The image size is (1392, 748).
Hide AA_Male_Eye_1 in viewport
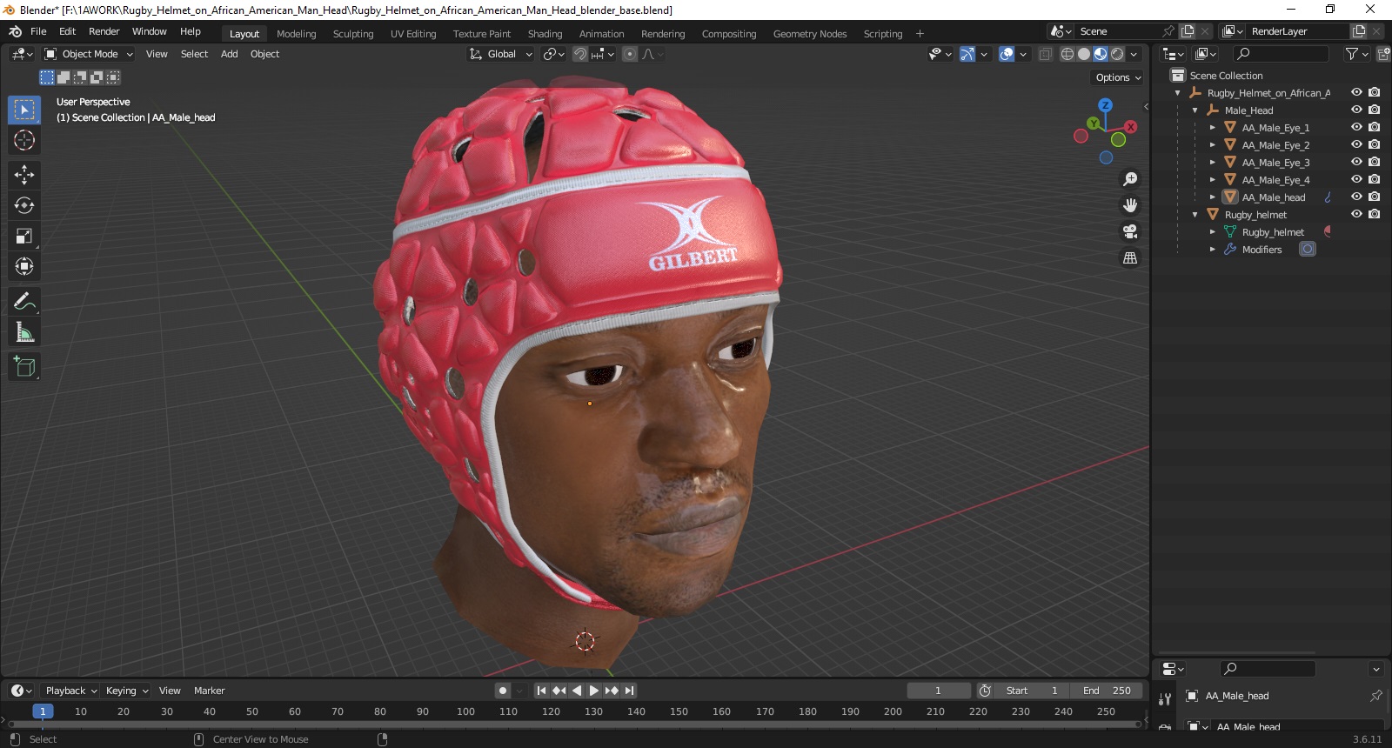pos(1356,127)
